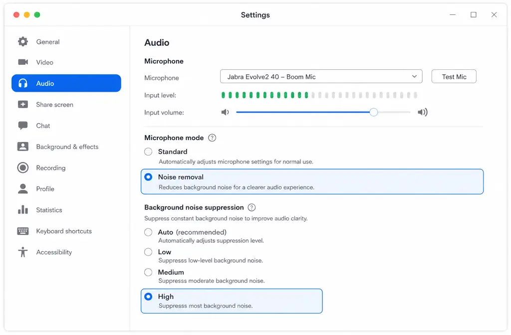Click the Microphone section heading

coord(164,61)
